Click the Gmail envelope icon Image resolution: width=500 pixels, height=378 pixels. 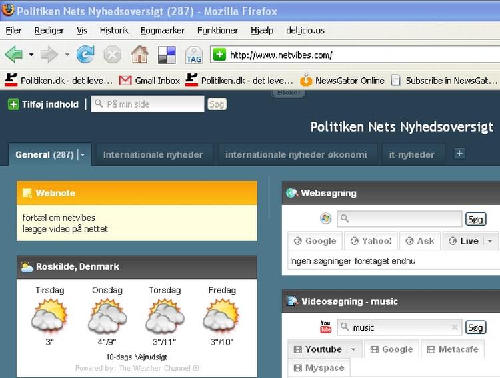[x=125, y=80]
